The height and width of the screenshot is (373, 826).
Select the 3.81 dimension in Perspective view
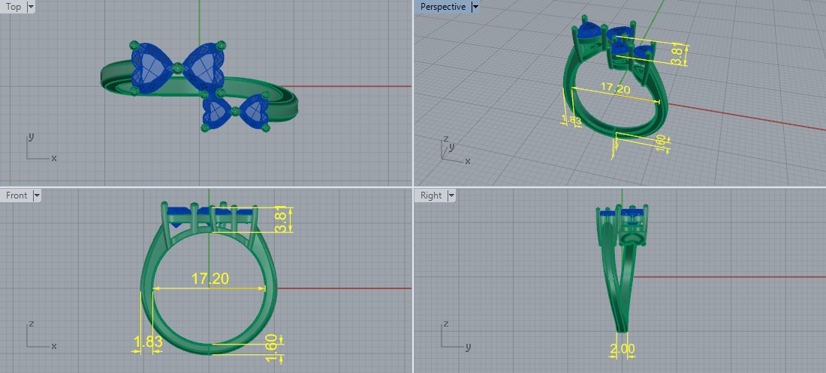(x=677, y=55)
